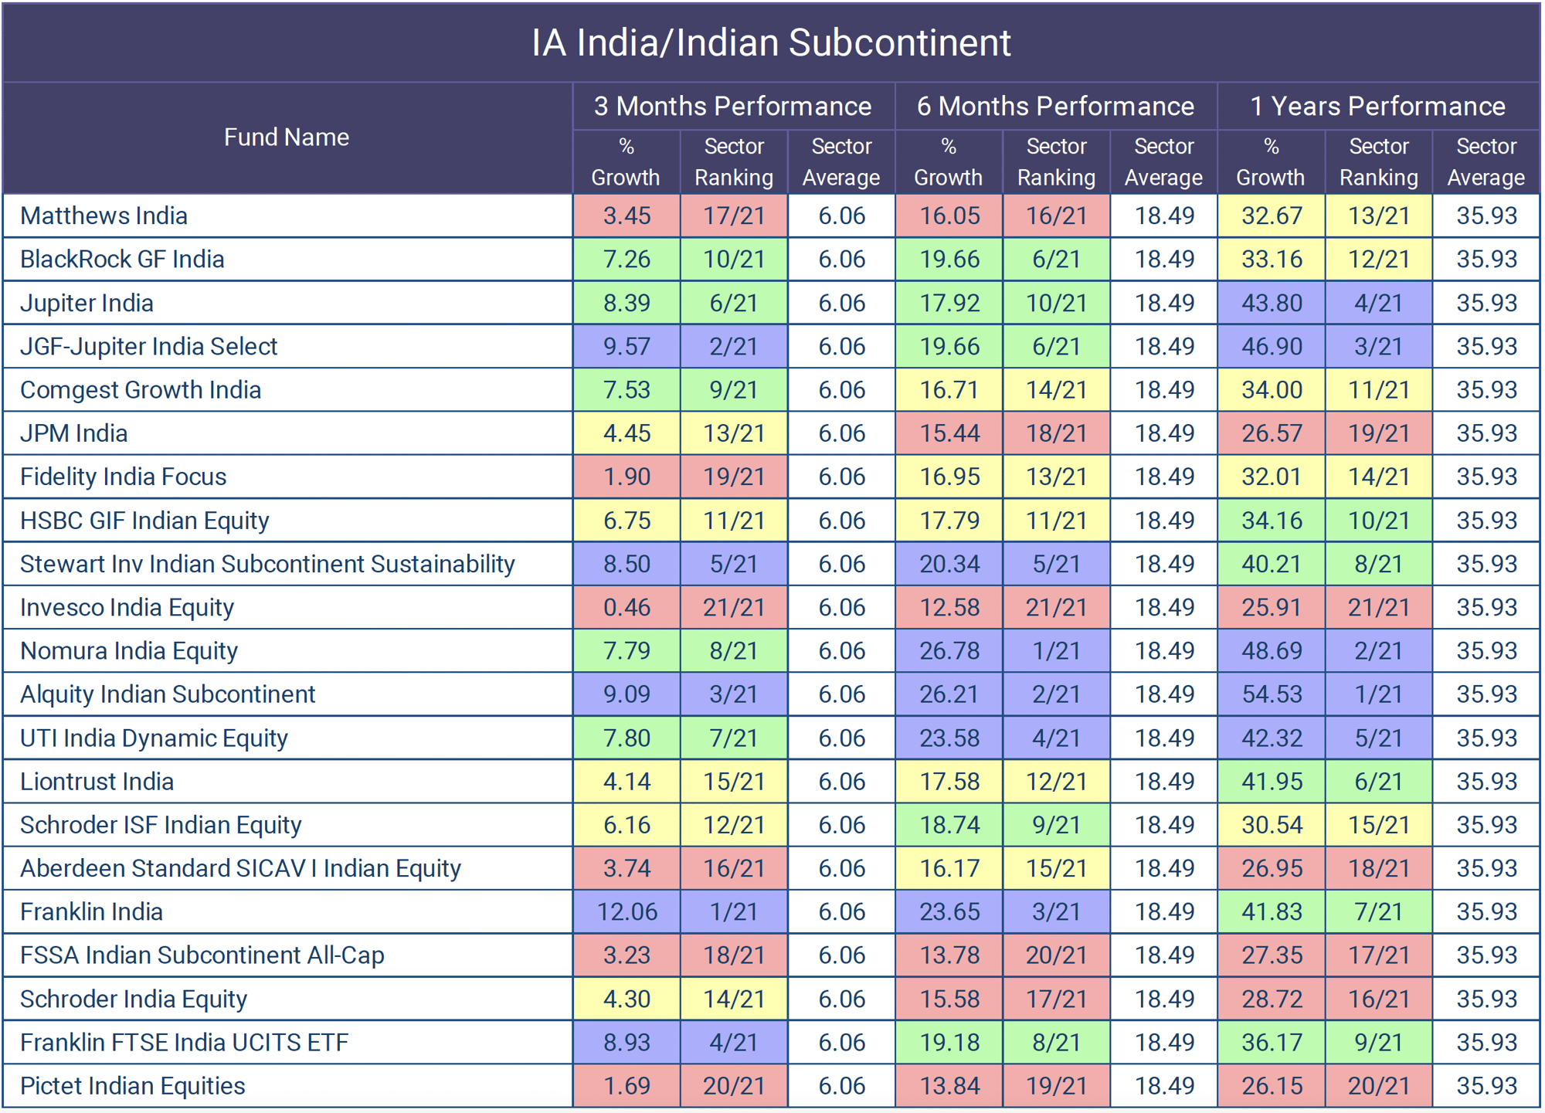Image resolution: width=1545 pixels, height=1113 pixels.
Task: Select Jupiter India 3-month ranking 6/21
Action: (x=734, y=303)
